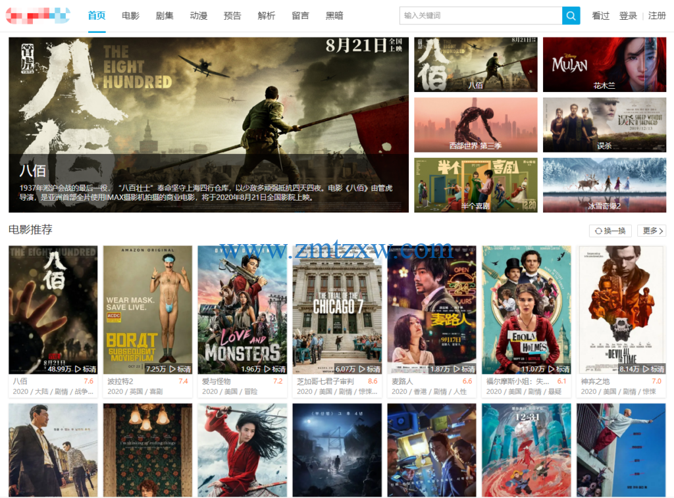Open the Devil All the Time poster
This screenshot has width=674, height=498.
tap(621, 310)
